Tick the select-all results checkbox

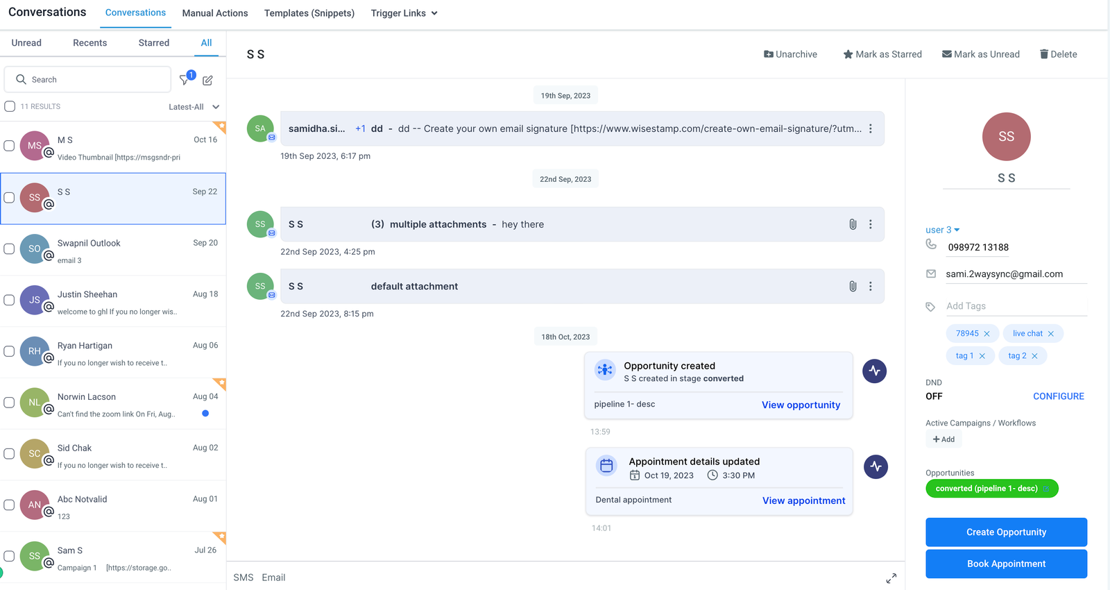tap(10, 106)
